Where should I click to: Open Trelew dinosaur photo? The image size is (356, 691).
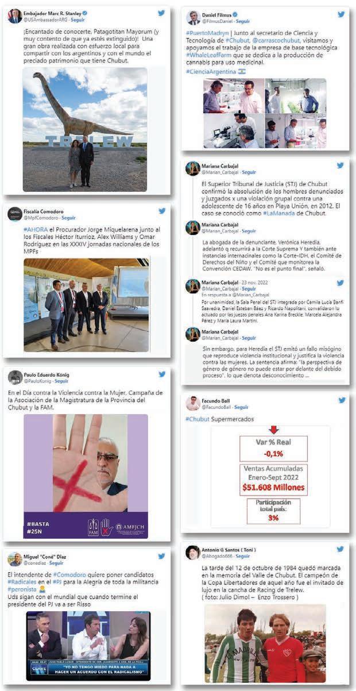tap(85, 129)
